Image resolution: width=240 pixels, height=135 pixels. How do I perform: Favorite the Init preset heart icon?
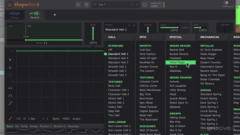click(95, 4)
